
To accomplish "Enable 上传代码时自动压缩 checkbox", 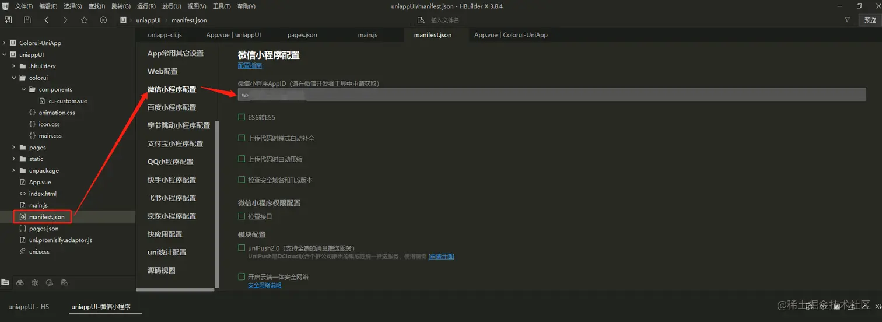I will click(242, 159).
